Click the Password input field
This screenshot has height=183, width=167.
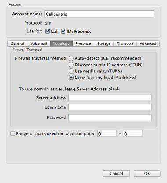[110, 118]
